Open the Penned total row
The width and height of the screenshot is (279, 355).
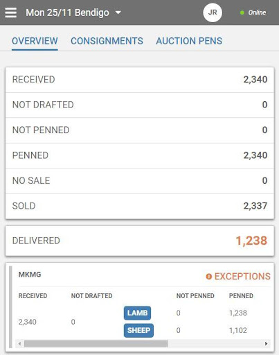coord(140,155)
